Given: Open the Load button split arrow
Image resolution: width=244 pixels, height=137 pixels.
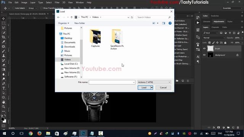Looking at the screenshot, I should click(x=152, y=88).
